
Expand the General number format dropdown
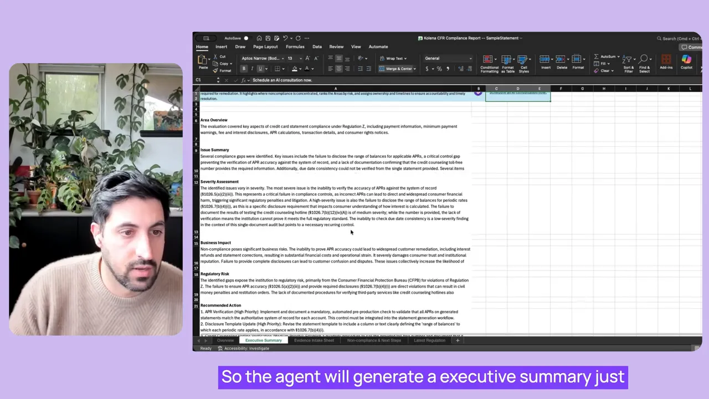470,58
